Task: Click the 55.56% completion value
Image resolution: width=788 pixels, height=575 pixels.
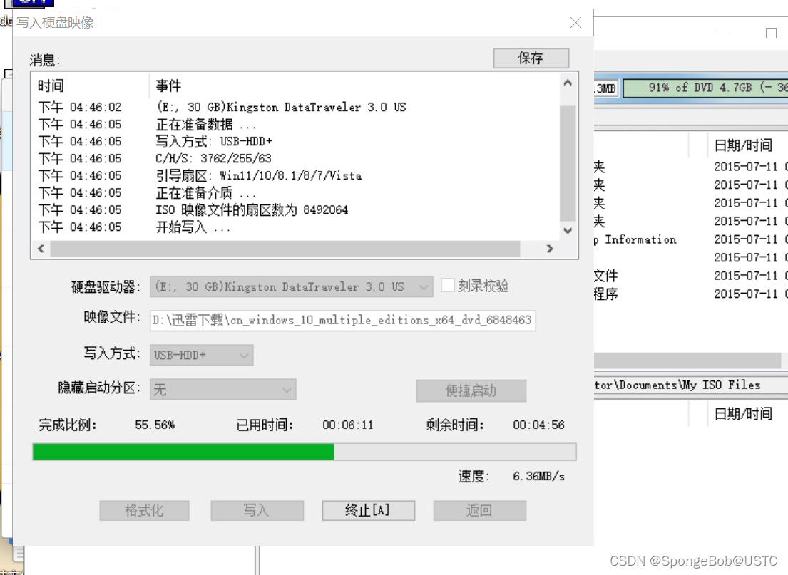Action: pyautogui.click(x=155, y=425)
